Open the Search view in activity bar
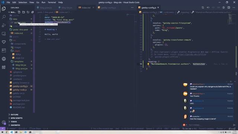 tap(4, 17)
